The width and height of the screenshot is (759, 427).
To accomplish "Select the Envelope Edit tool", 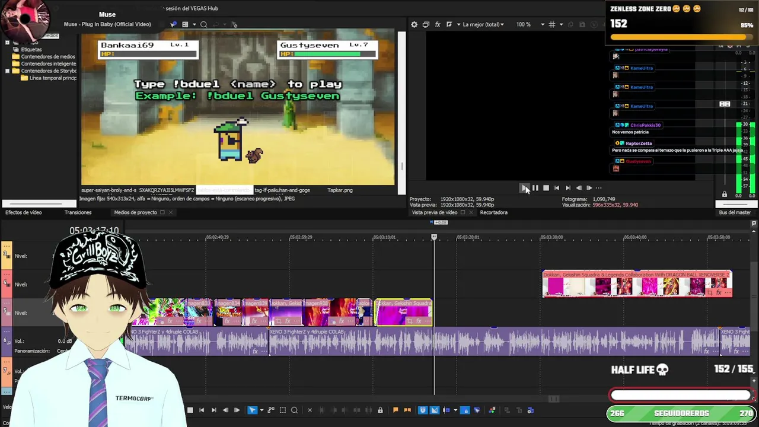I will pyautogui.click(x=271, y=410).
